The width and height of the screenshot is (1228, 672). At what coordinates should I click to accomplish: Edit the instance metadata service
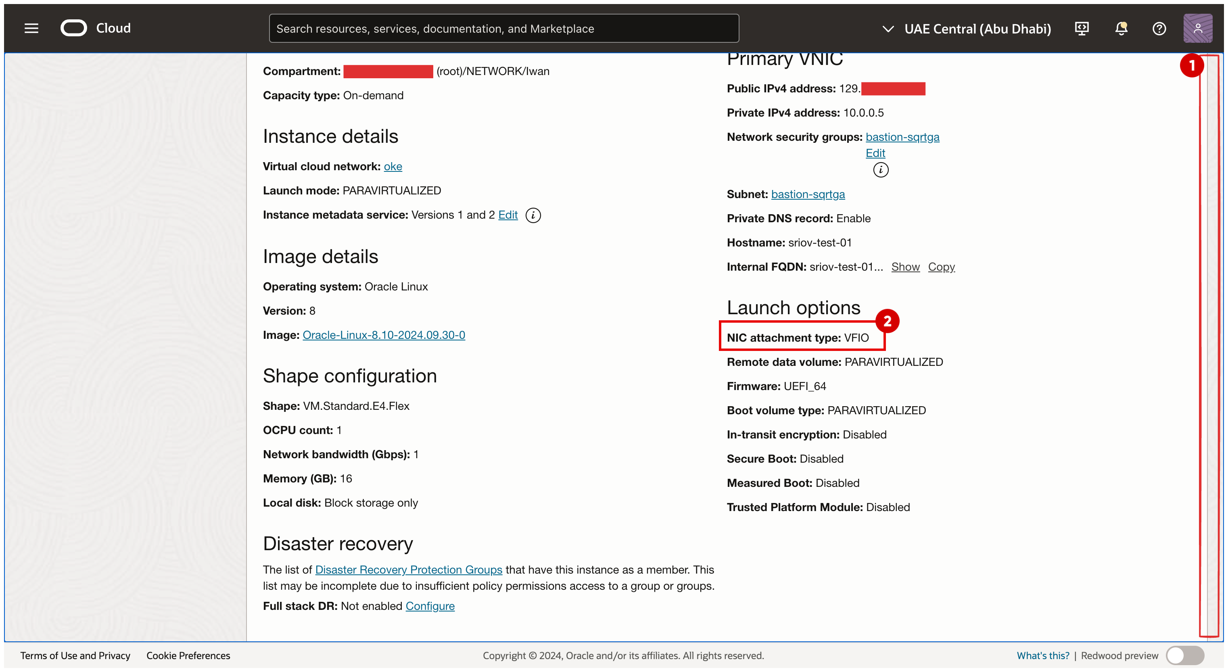[507, 215]
